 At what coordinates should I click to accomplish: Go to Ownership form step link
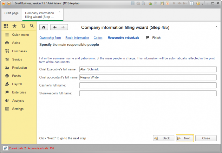pyautogui.click(x=50, y=38)
